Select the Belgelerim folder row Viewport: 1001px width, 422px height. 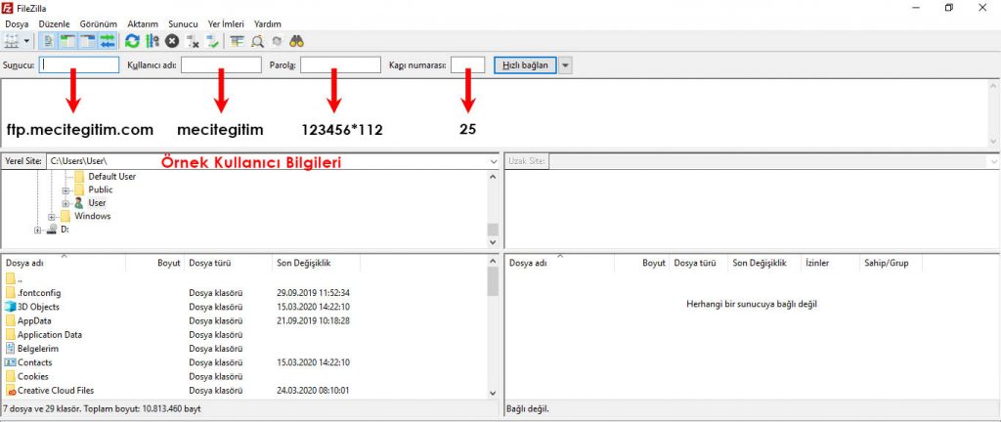pos(244,349)
